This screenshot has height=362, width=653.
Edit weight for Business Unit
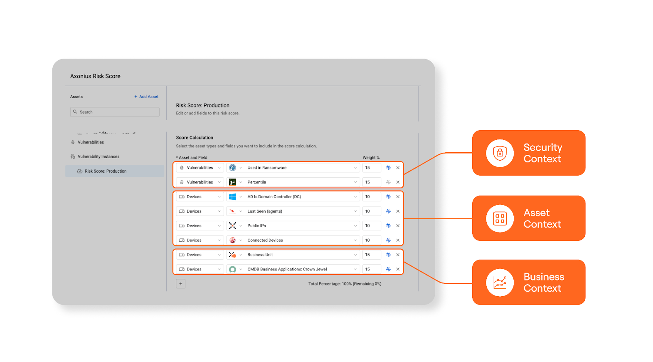372,255
